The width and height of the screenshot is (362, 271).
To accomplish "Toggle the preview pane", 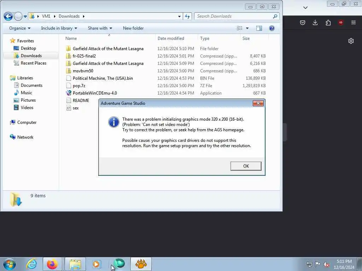I will coord(259,28).
